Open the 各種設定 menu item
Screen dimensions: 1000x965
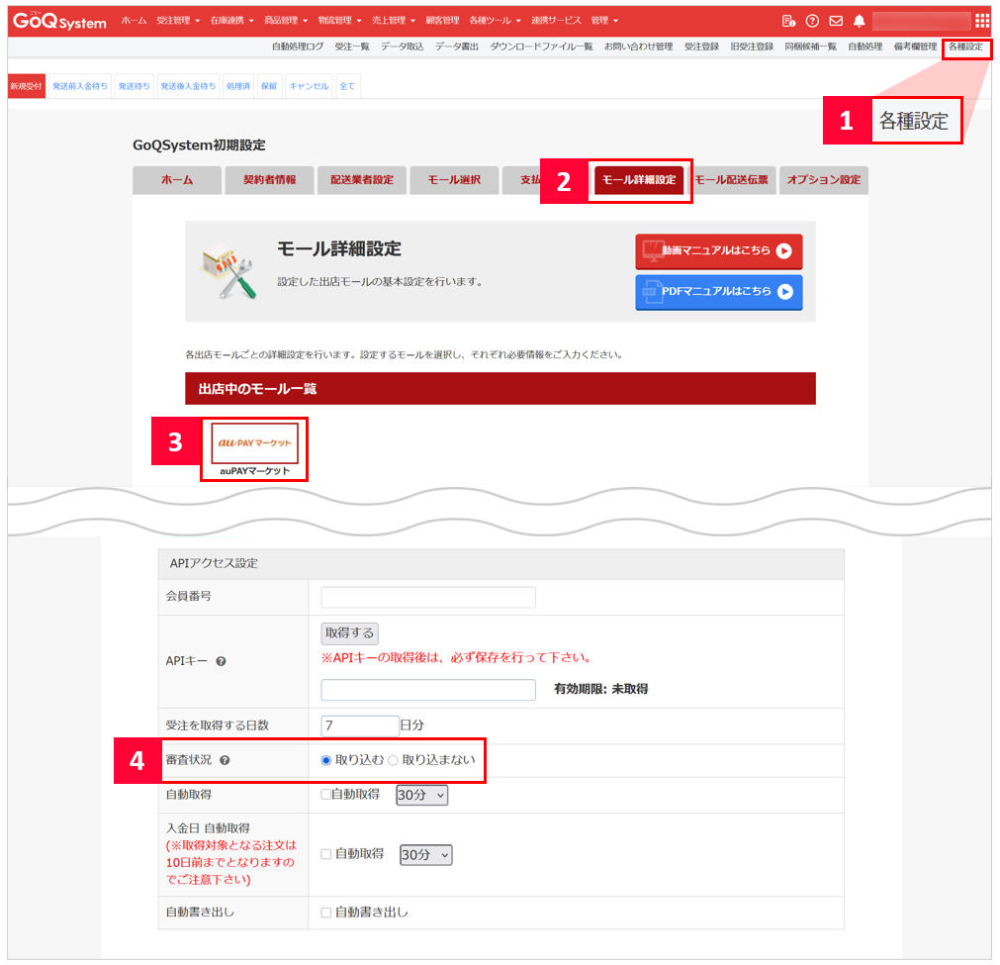click(x=965, y=47)
